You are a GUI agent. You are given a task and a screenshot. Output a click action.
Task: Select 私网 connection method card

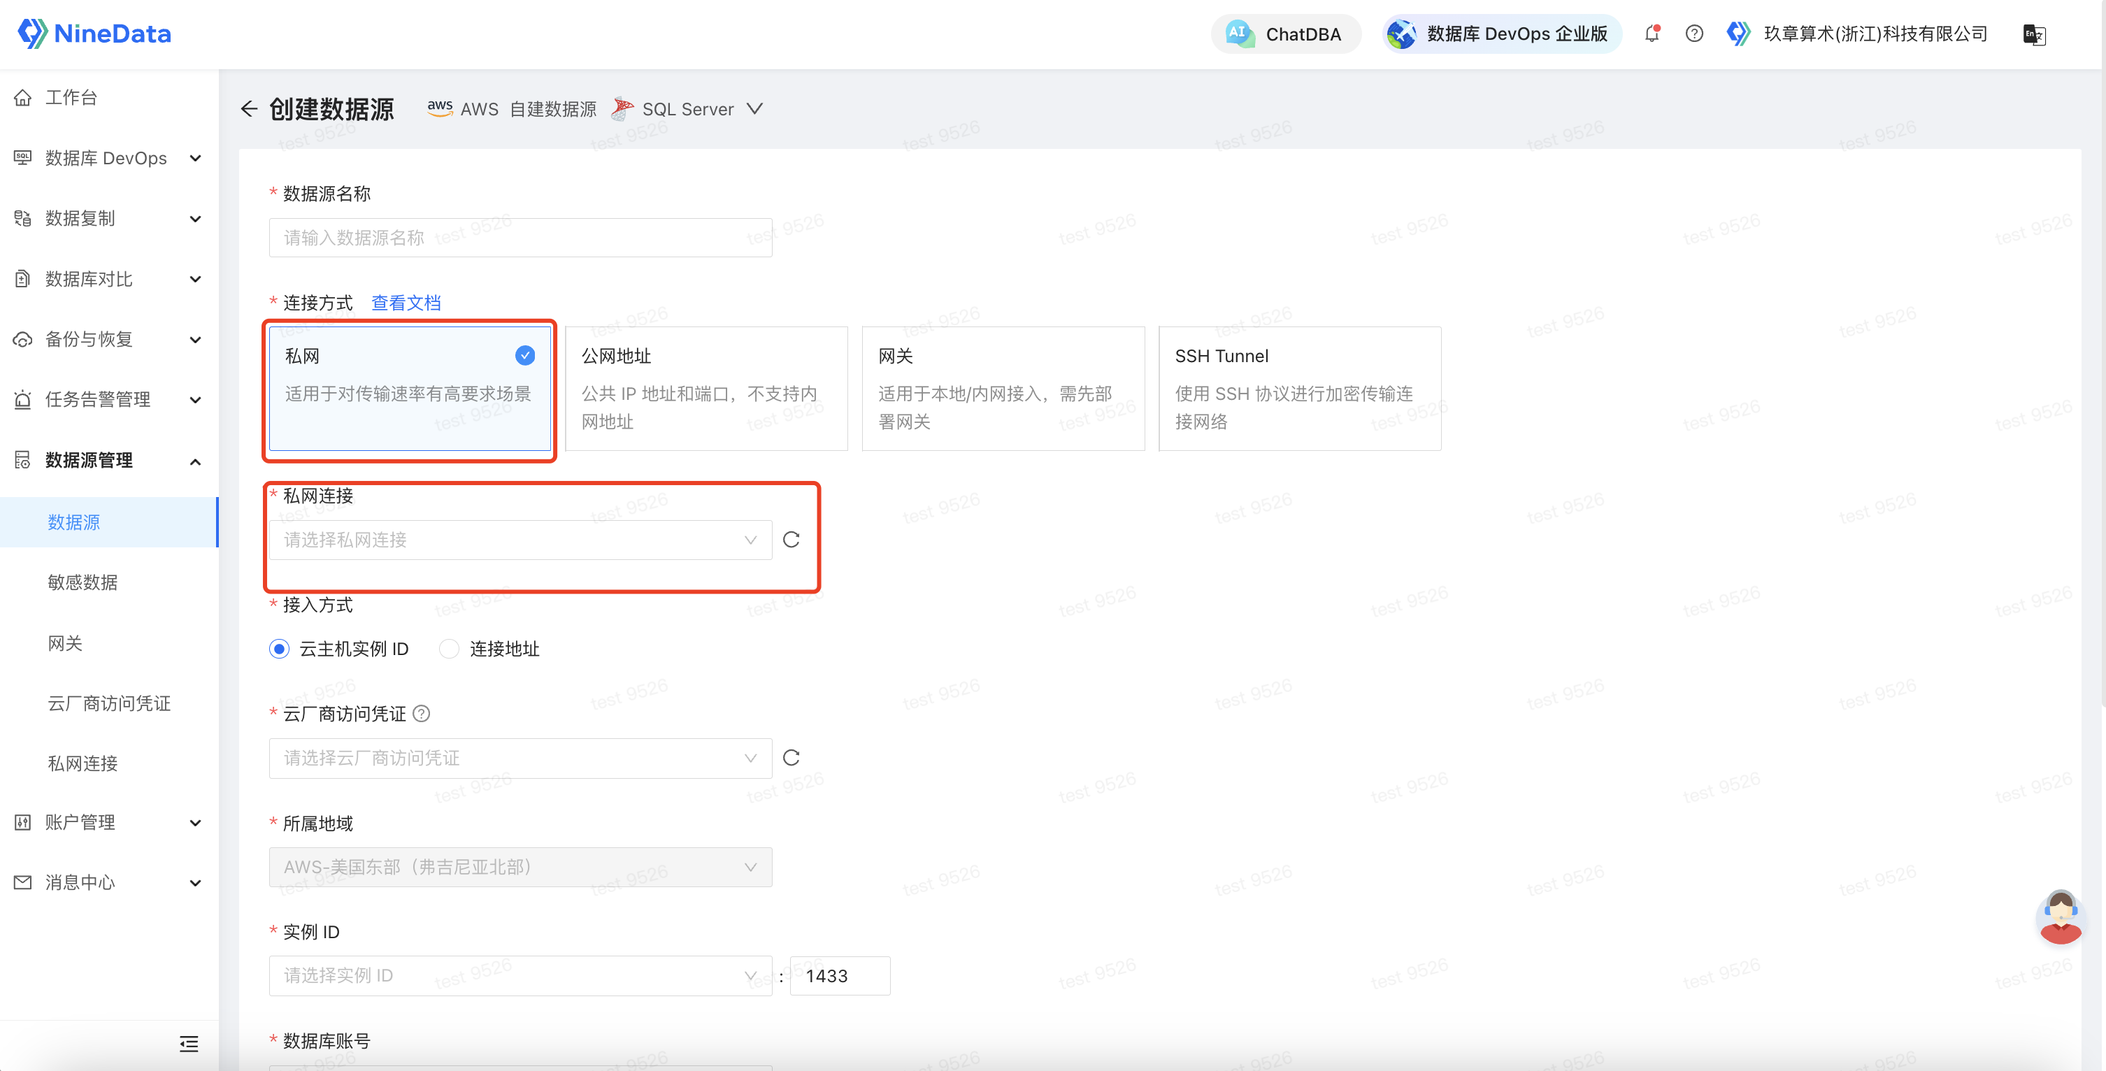click(410, 389)
